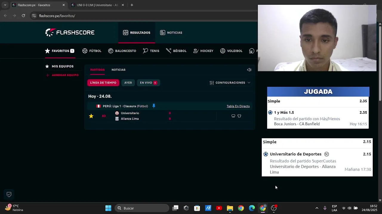Click the Boca Juniors bet soccer ball icon
382x214 pixels.
(270, 112)
